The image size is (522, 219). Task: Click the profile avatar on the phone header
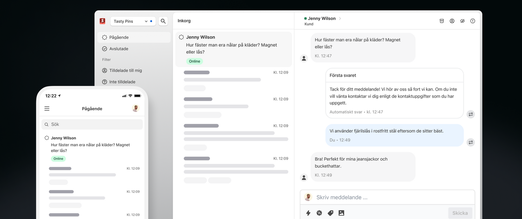[x=136, y=109]
